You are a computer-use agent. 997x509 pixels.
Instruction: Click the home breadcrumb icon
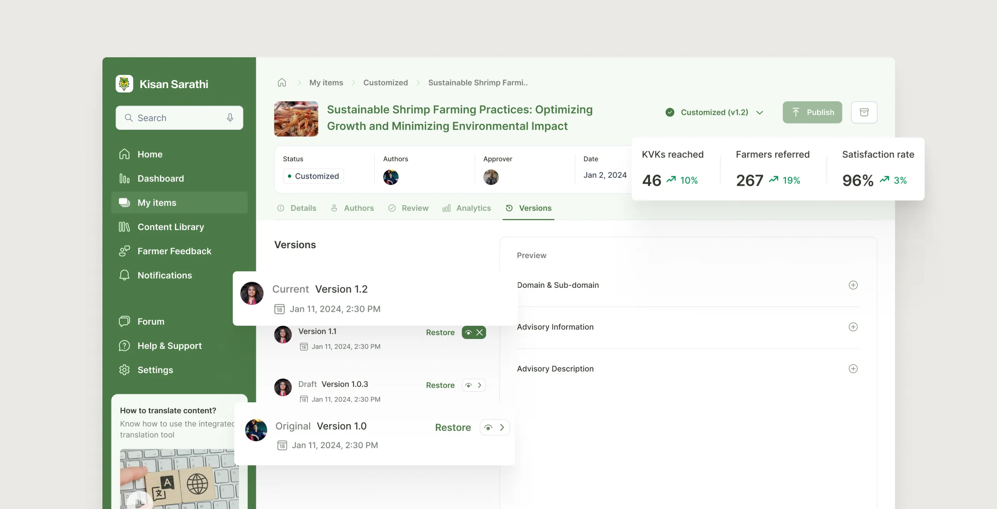tap(282, 82)
